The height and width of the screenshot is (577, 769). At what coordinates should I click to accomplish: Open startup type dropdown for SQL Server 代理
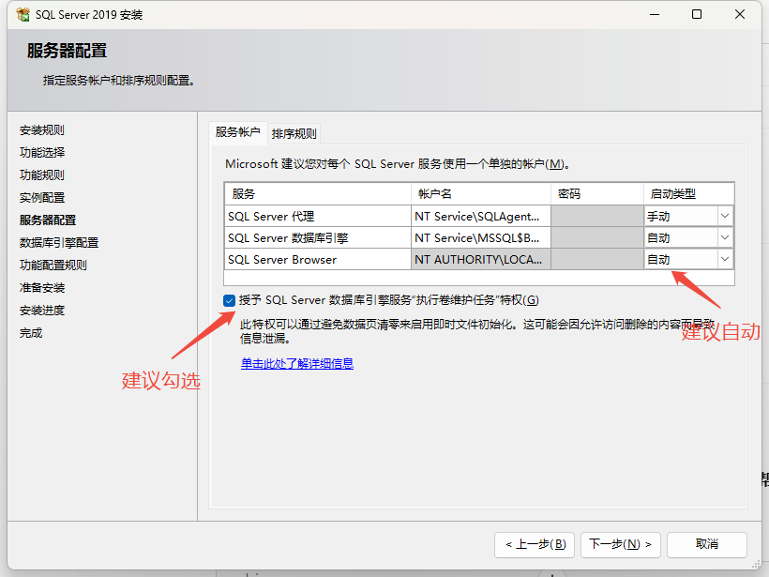click(x=724, y=216)
